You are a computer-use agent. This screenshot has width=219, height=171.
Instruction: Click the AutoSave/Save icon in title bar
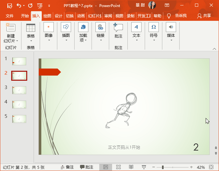[x=10, y=6]
